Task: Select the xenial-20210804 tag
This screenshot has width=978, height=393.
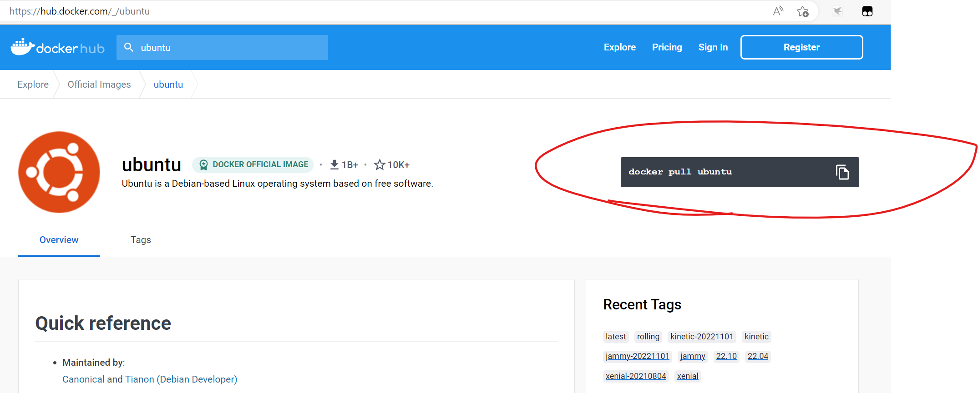Action: pyautogui.click(x=636, y=376)
